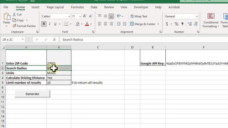Expand the Name Box dropdown arrow

point(23,39)
